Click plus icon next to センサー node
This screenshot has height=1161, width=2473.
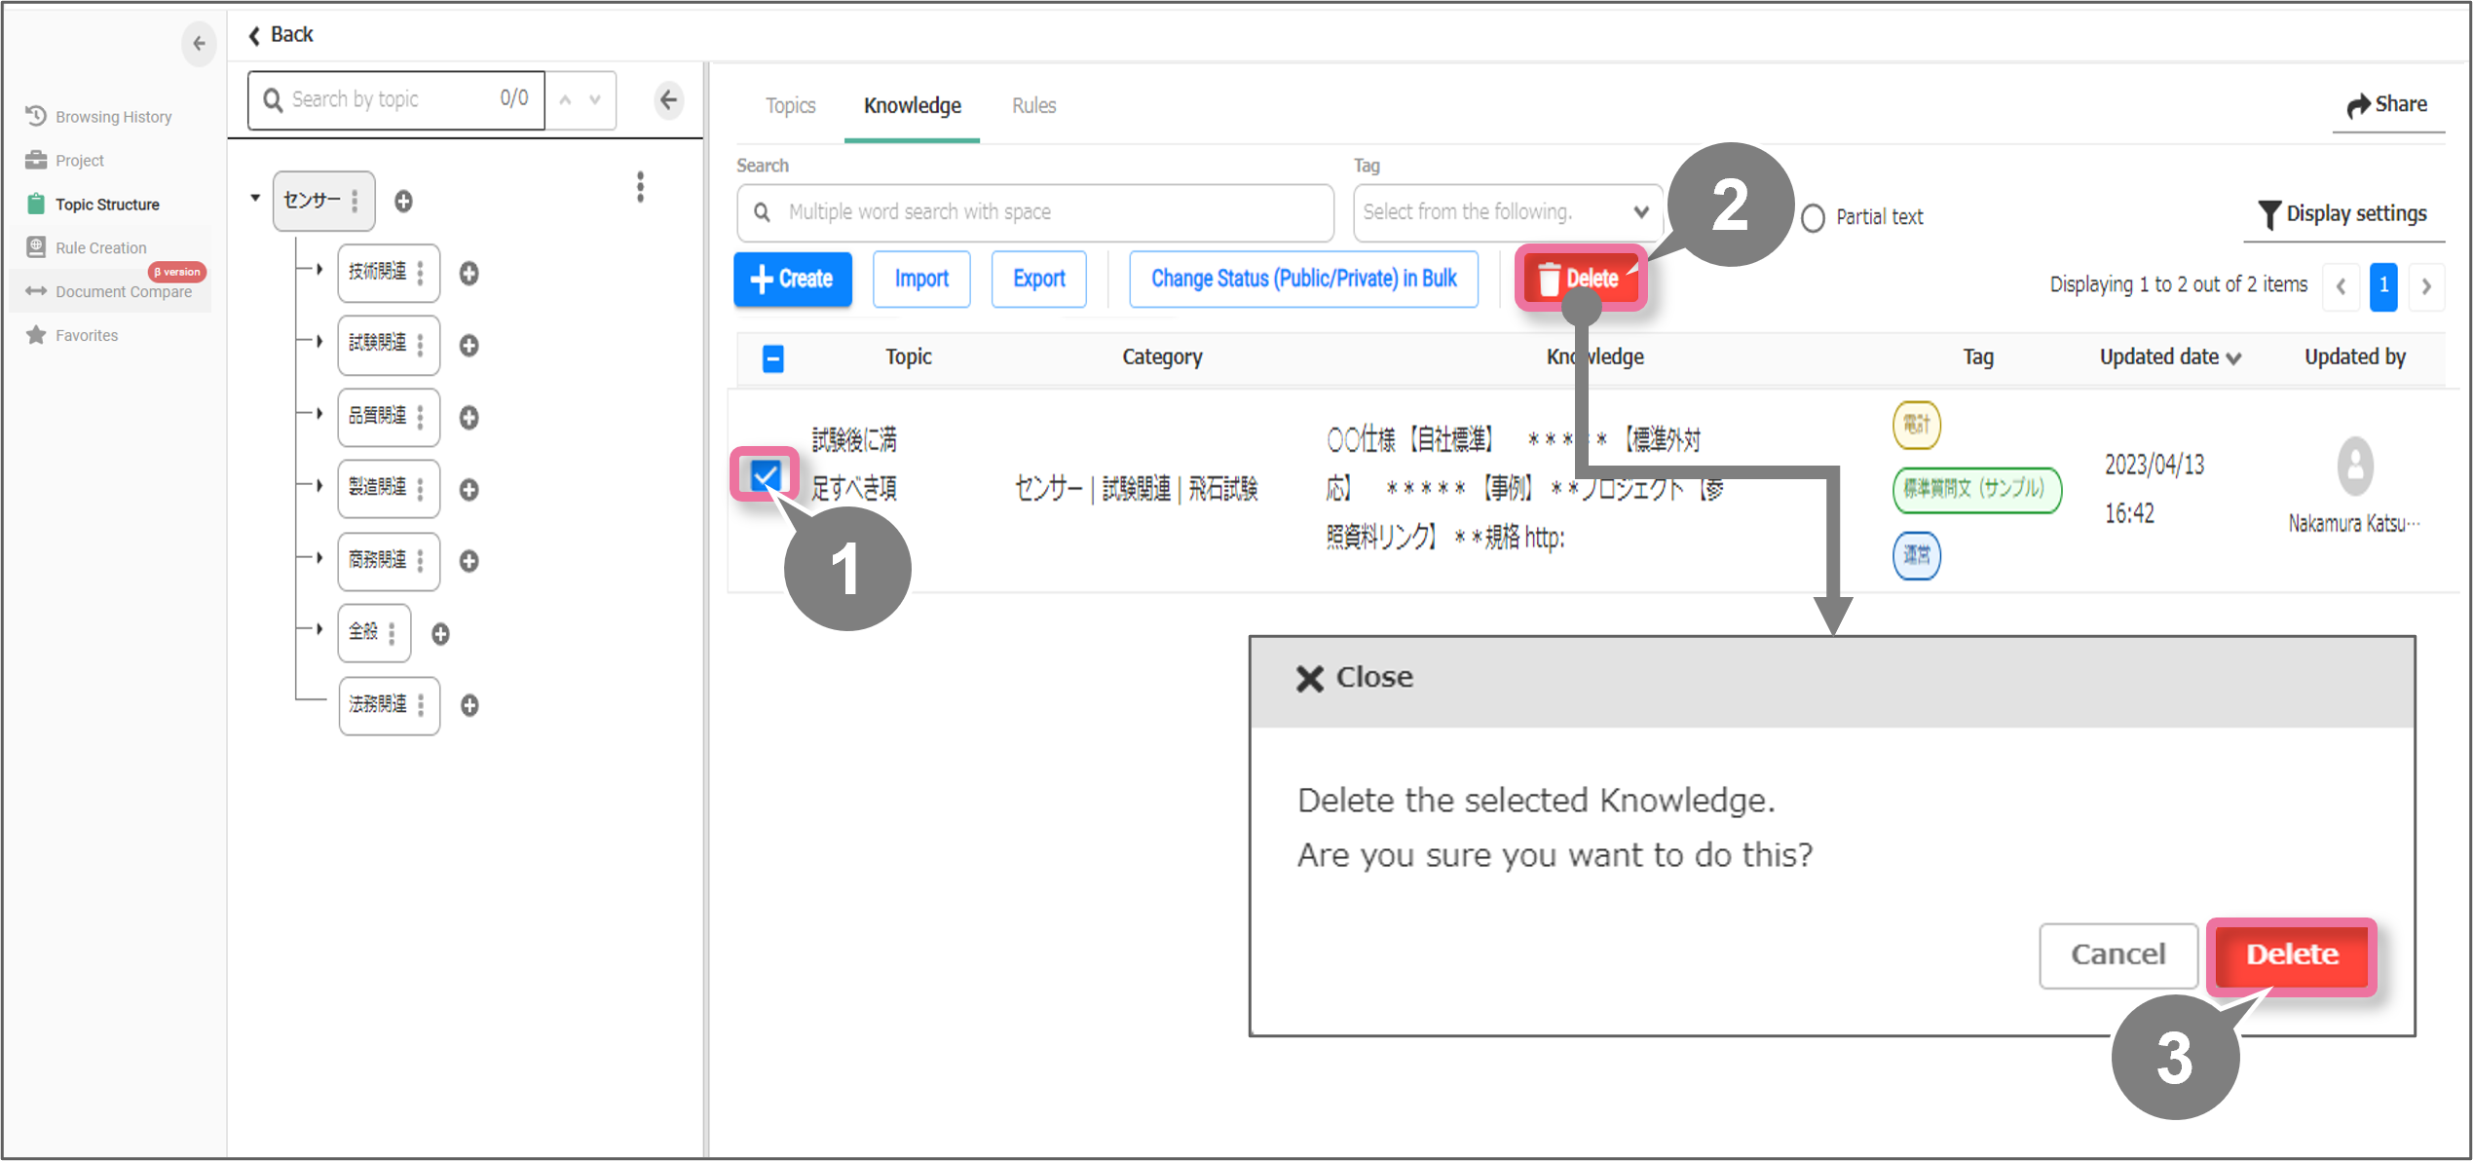point(403,201)
